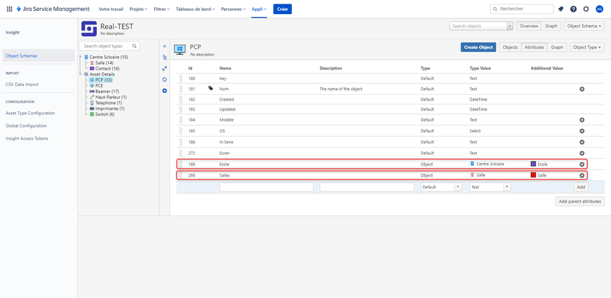Click the label tag icon on the Nom row
This screenshot has height=298, width=611.
[x=211, y=89]
